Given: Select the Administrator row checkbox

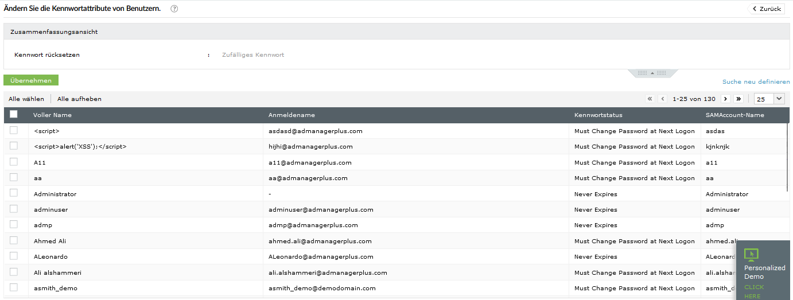Looking at the screenshot, I should (x=14, y=193).
